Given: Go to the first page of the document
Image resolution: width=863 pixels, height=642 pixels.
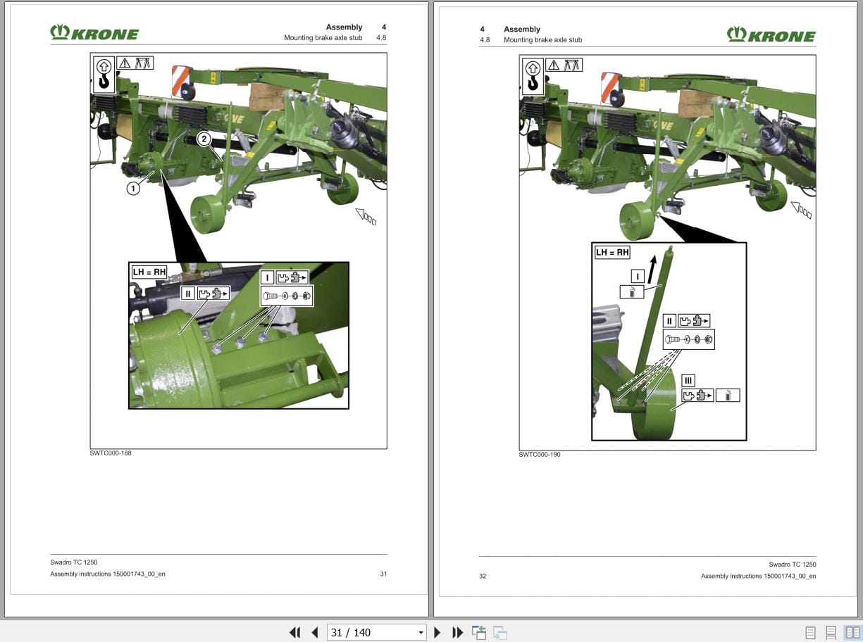Looking at the screenshot, I should [295, 632].
